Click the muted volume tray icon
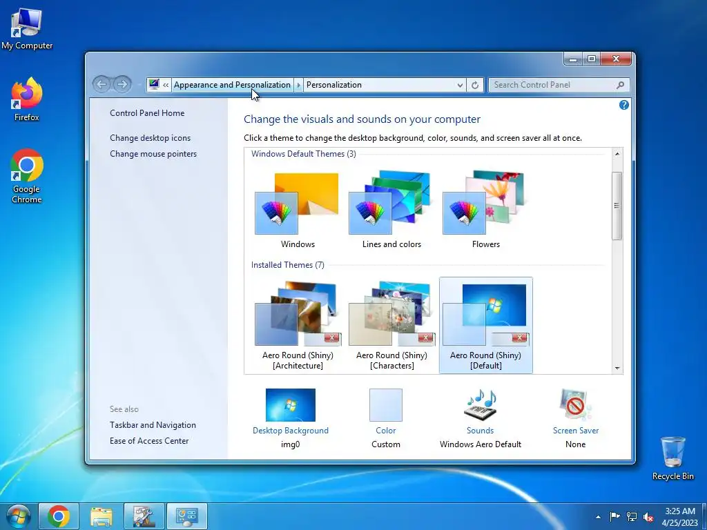Screen dimensions: 707x530 click(x=648, y=518)
